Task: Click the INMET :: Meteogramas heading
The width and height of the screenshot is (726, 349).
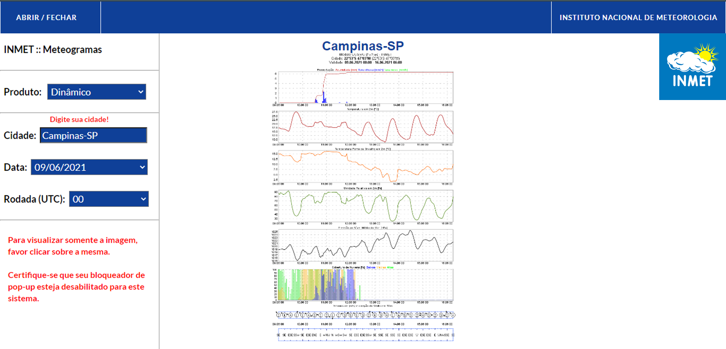Action: click(x=53, y=50)
